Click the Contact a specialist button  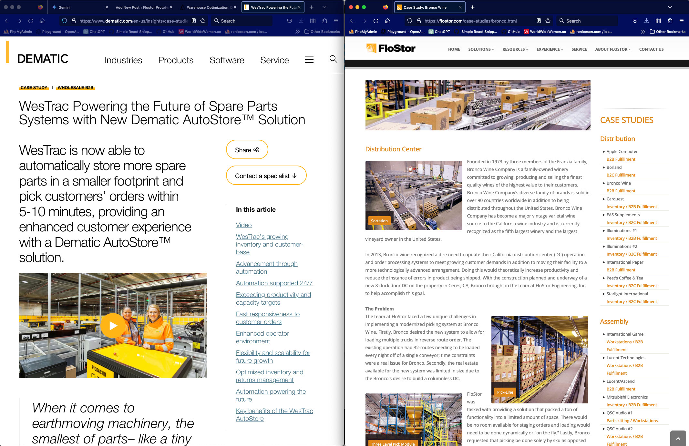[266, 176]
